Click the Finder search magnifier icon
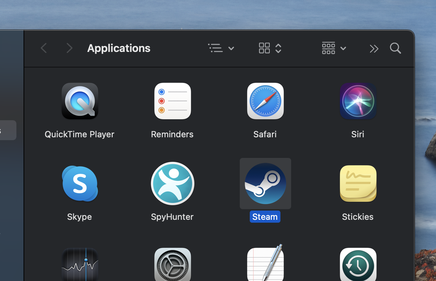 click(x=395, y=48)
